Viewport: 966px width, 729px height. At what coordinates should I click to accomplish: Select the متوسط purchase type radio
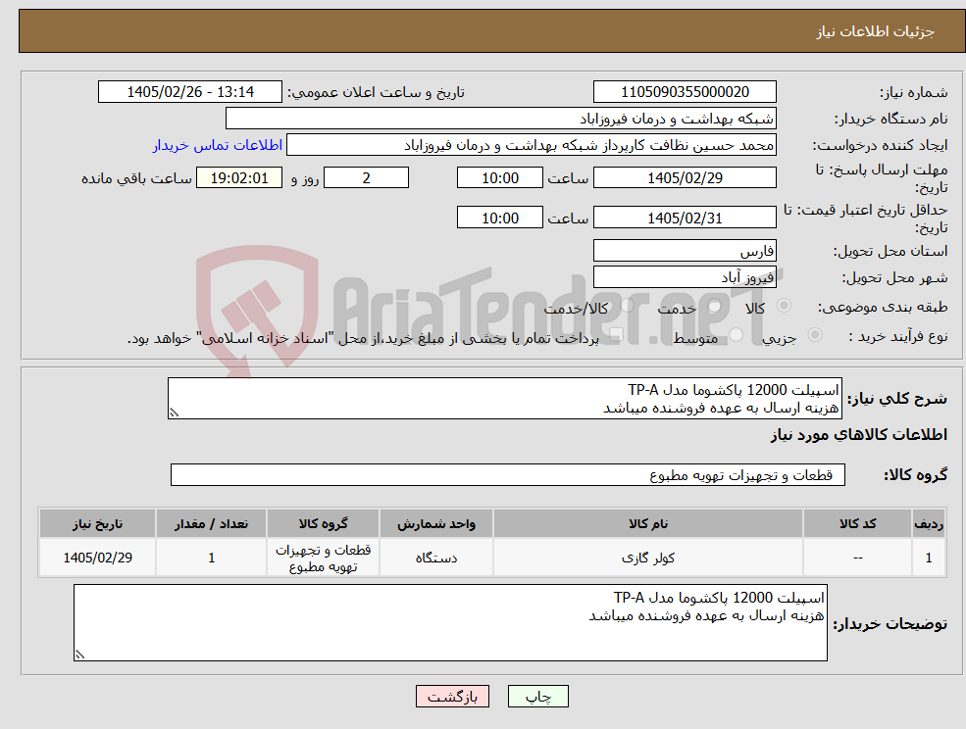point(736,335)
